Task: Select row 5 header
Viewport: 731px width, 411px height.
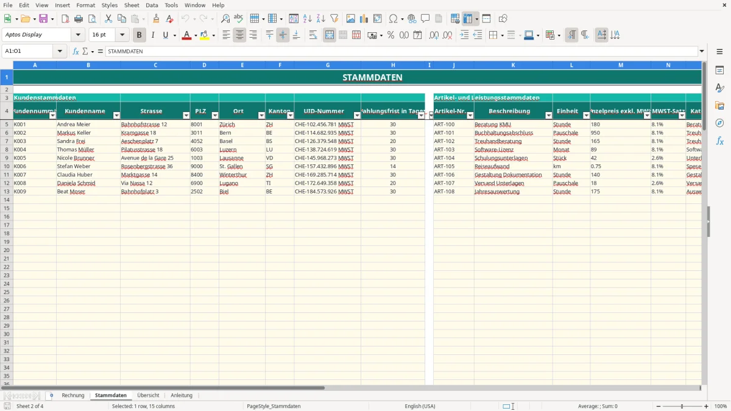Action: (x=7, y=124)
